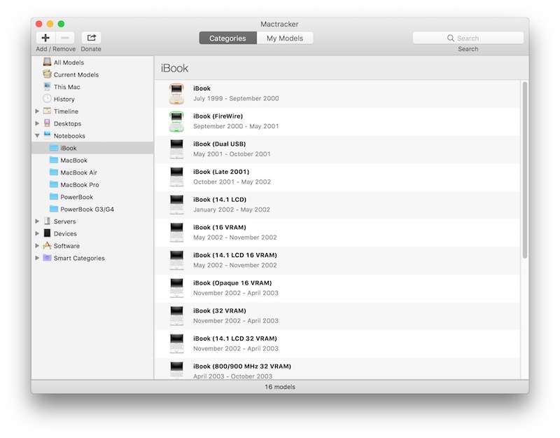560x438 pixels.
Task: Open the History clock item
Action: tap(48, 100)
